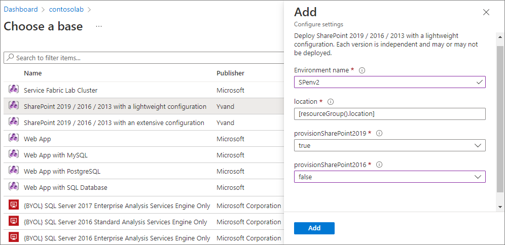
Task: Show info tooltip for location field
Action: click(x=331, y=102)
